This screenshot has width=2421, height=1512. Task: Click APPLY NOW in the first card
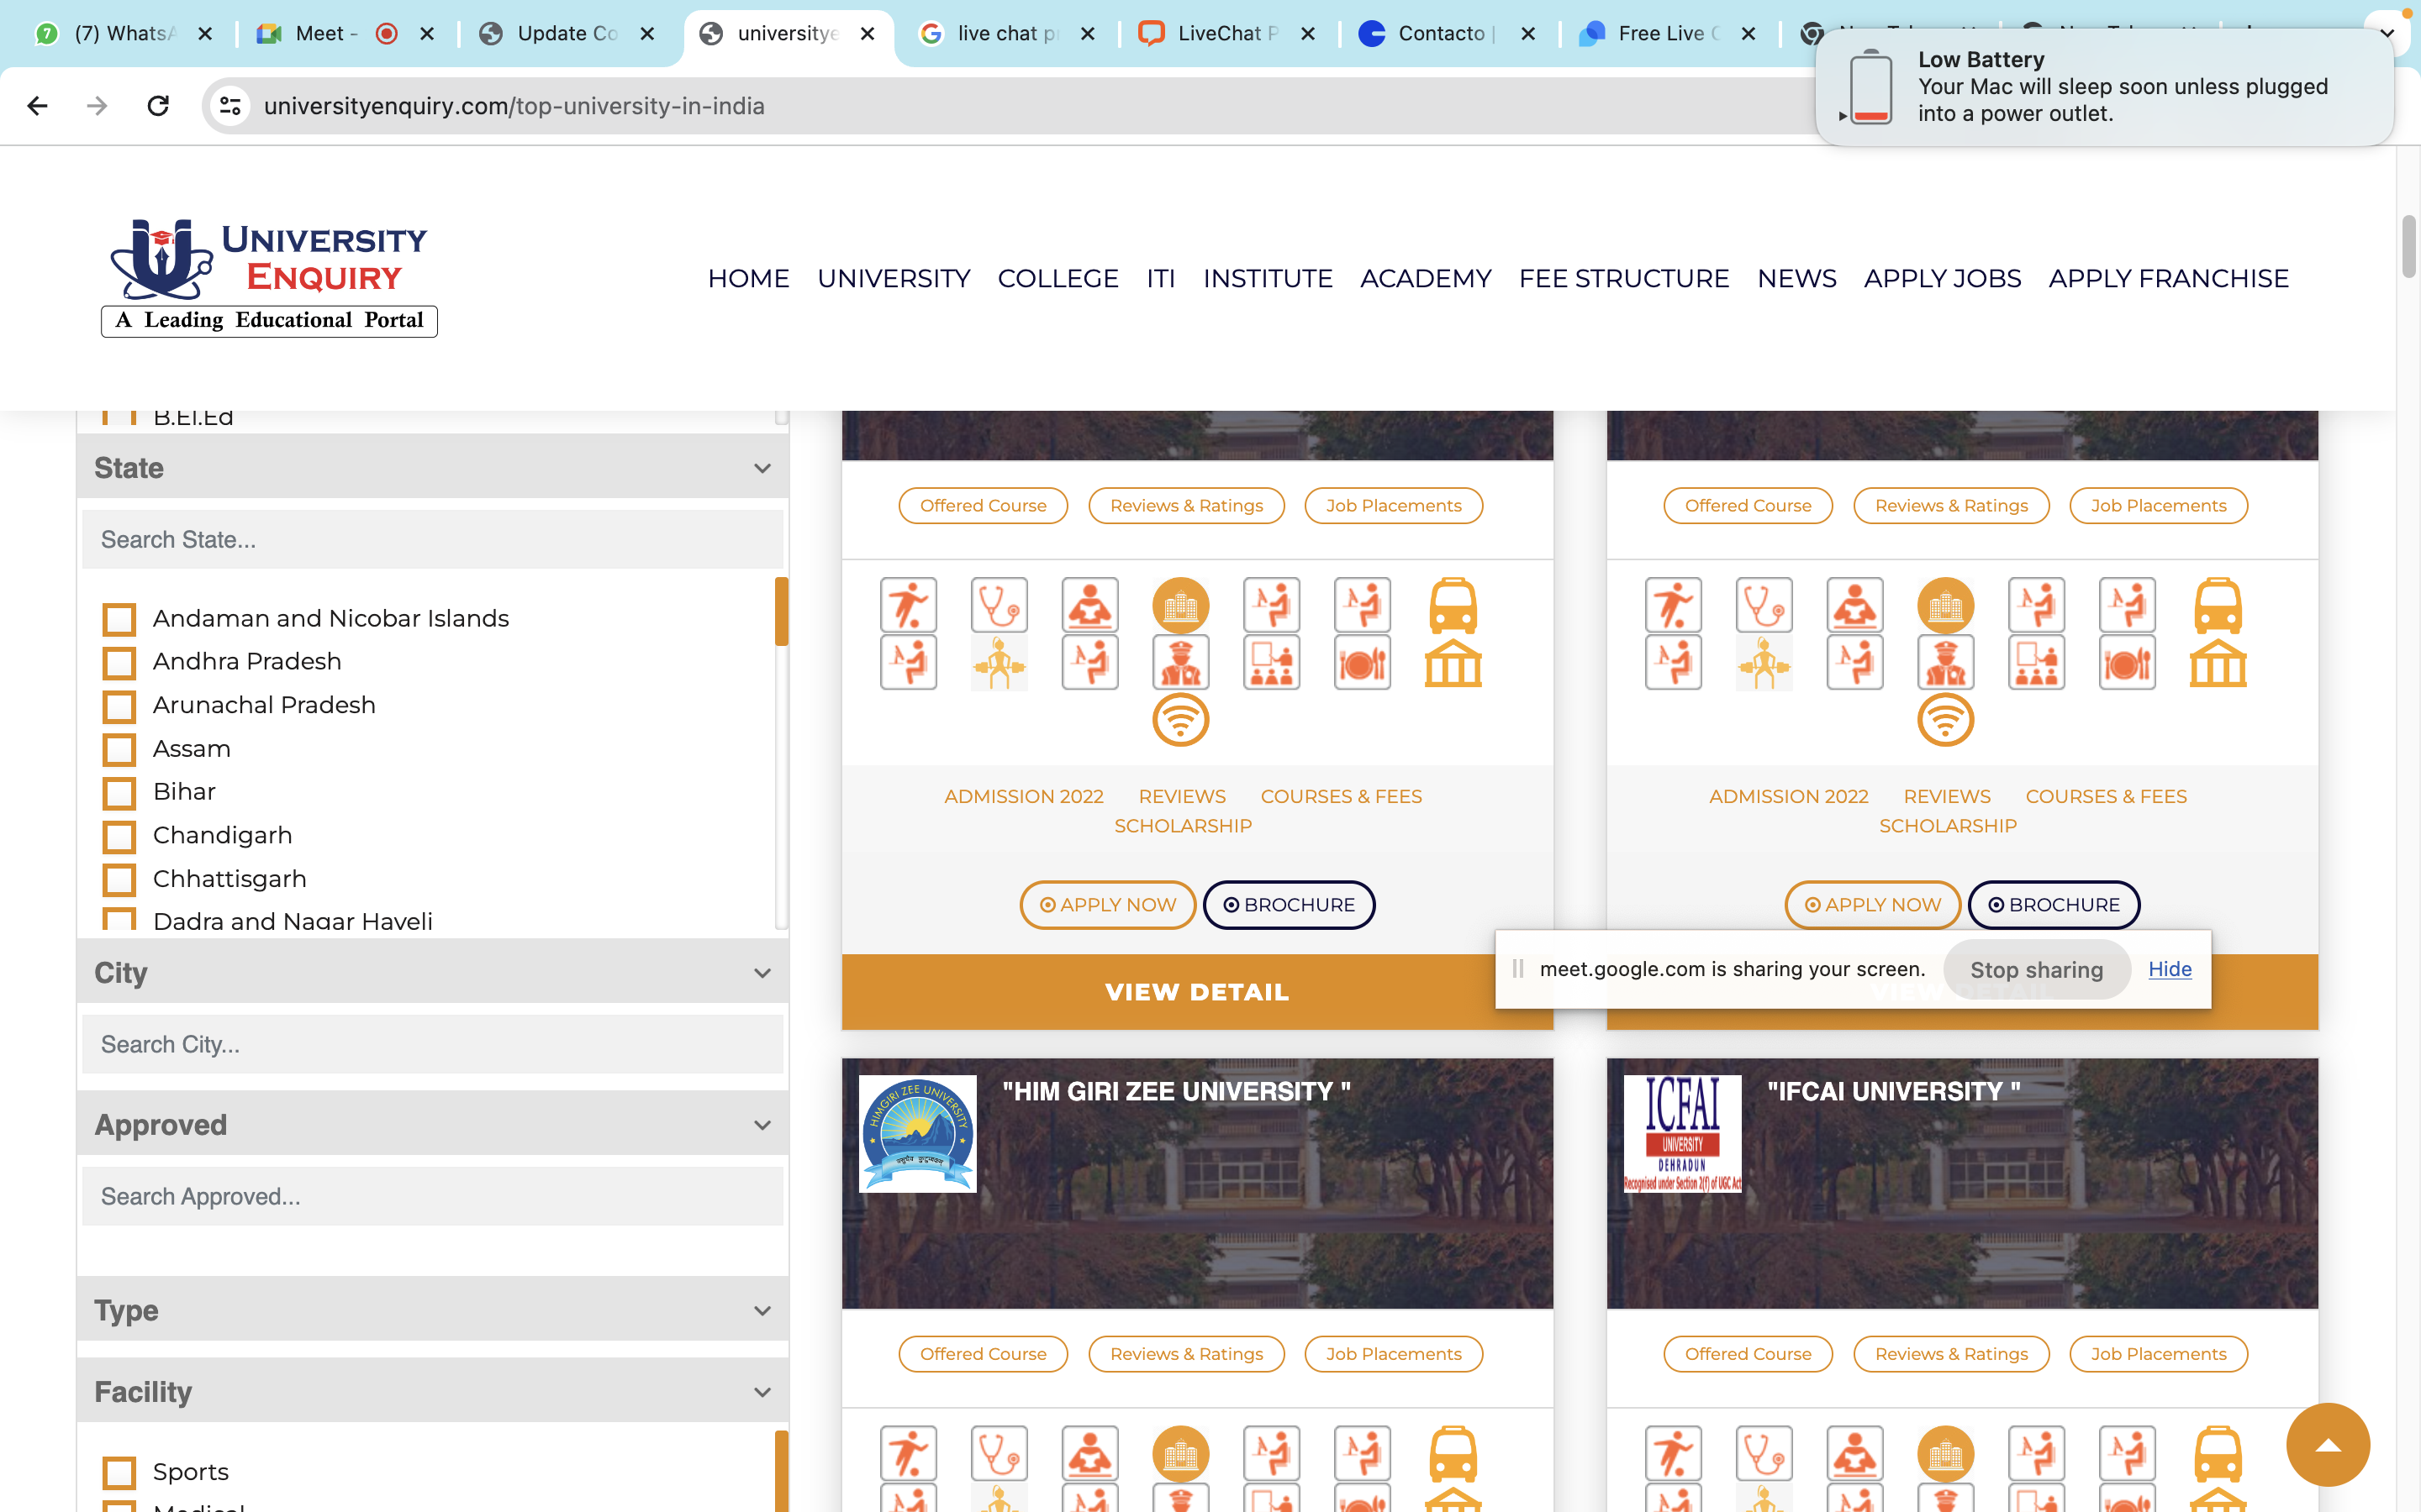tap(1107, 905)
